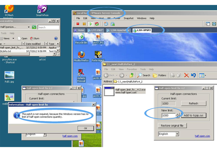Switch to L251-XPSP2 VM tab
The width and height of the screenshot is (217, 152).
pos(142,30)
